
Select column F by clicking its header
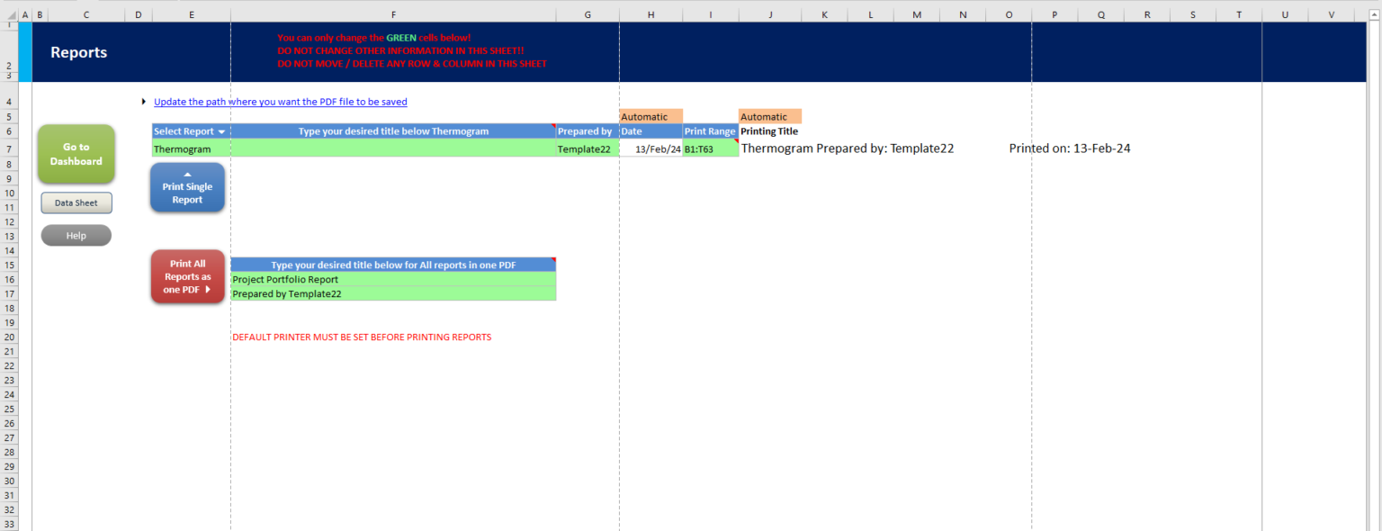coord(393,13)
